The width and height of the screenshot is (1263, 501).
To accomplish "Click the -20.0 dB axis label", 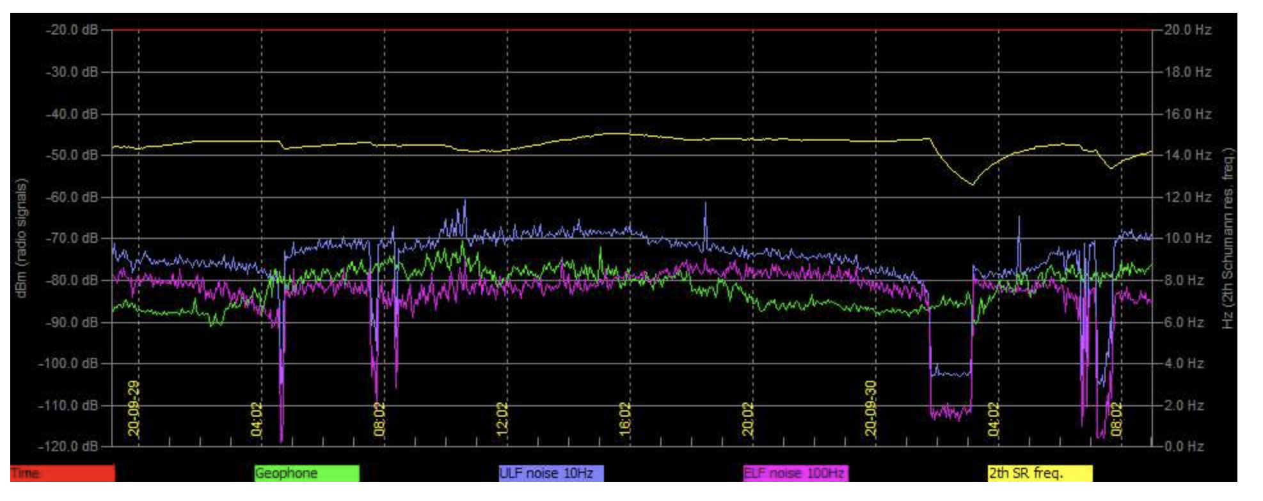I will coord(72,30).
